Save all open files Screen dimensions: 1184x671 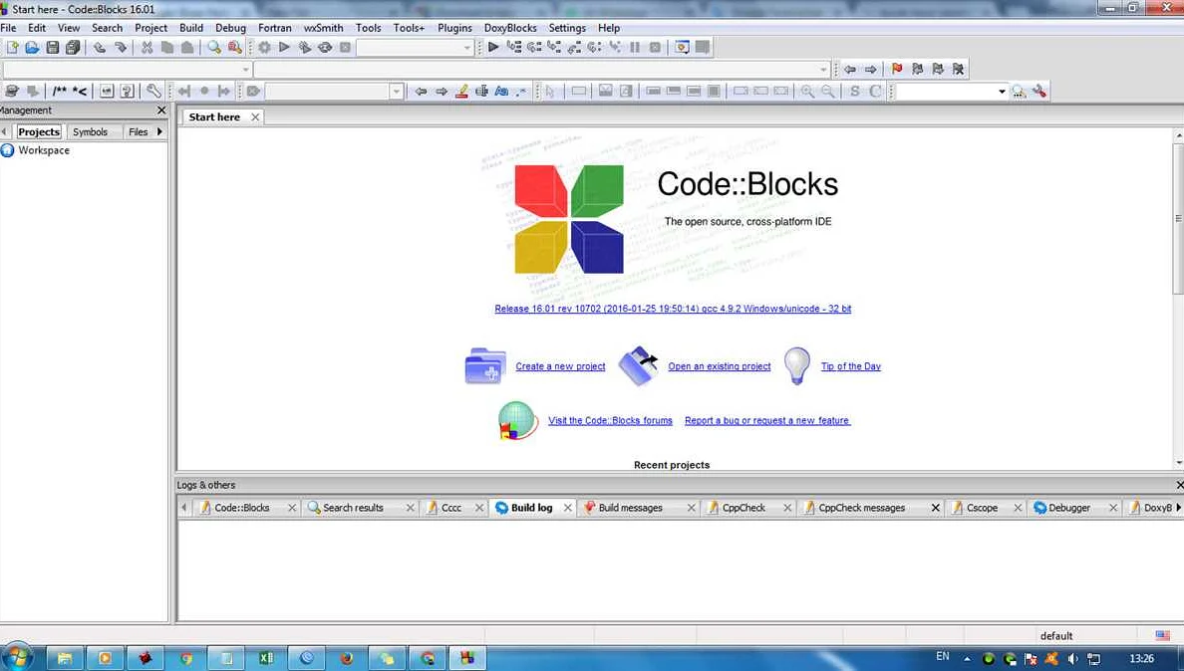[x=72, y=47]
